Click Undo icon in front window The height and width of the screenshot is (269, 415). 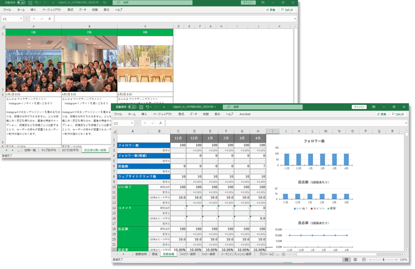[x=148, y=107]
